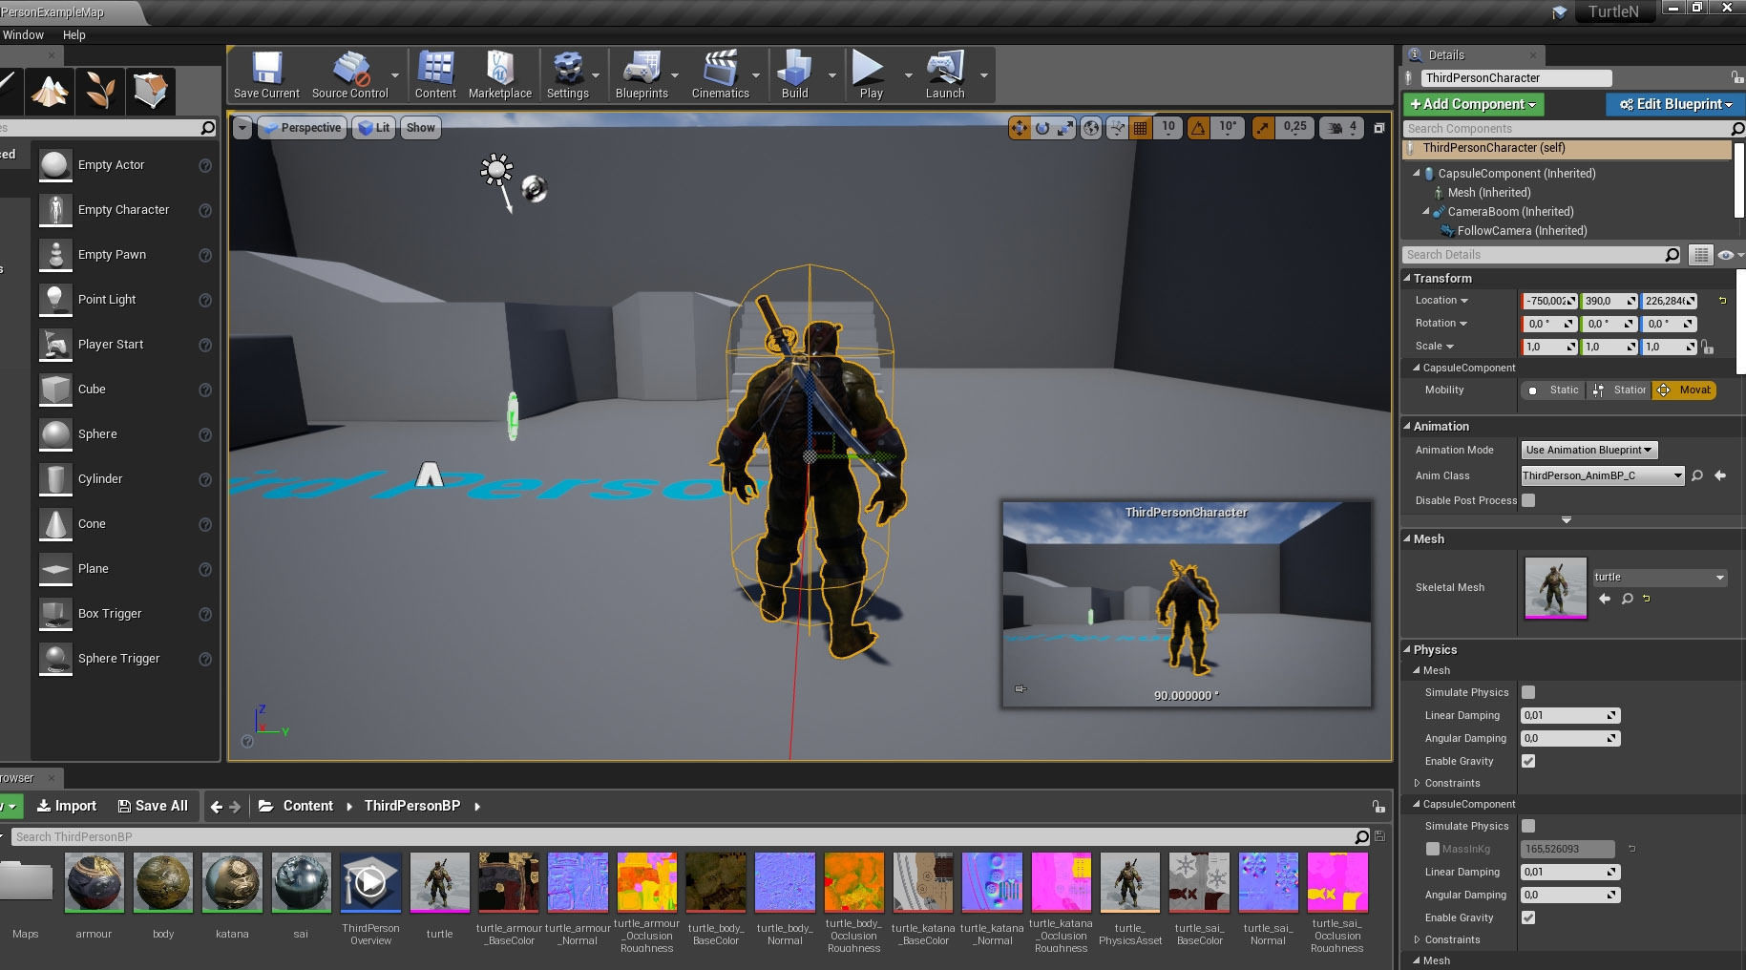The height and width of the screenshot is (970, 1746).
Task: Select the scale gizmo tool in viewport
Action: tap(1065, 128)
